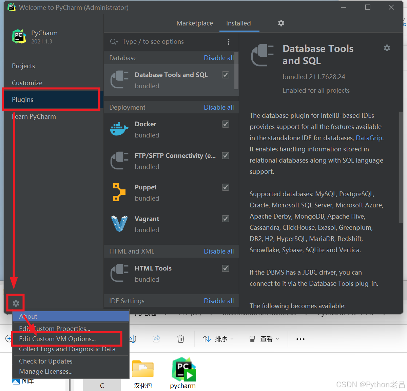This screenshot has width=407, height=391.
Task: Click the trash delete icon in Explorer toolbar
Action: coord(181,338)
